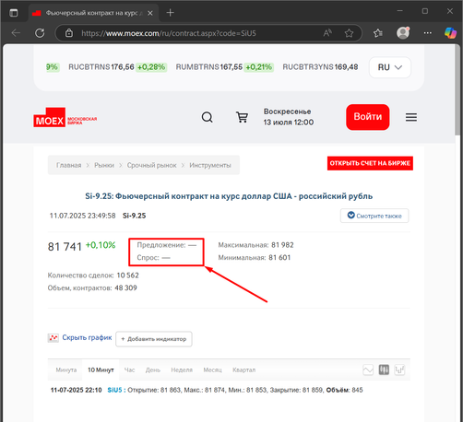Open a new browser tab
The height and width of the screenshot is (422, 463).
[170, 13]
